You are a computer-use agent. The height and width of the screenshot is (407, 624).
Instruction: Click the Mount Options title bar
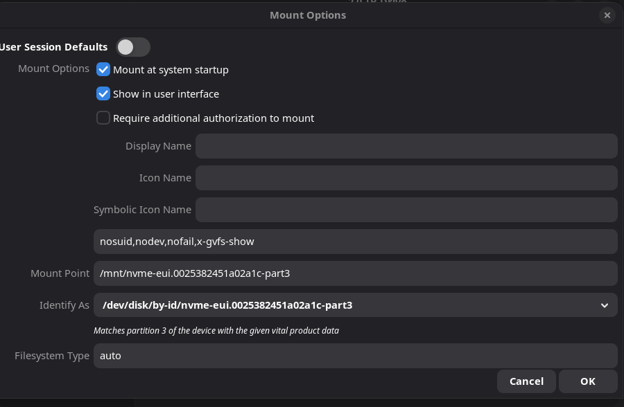click(x=308, y=15)
